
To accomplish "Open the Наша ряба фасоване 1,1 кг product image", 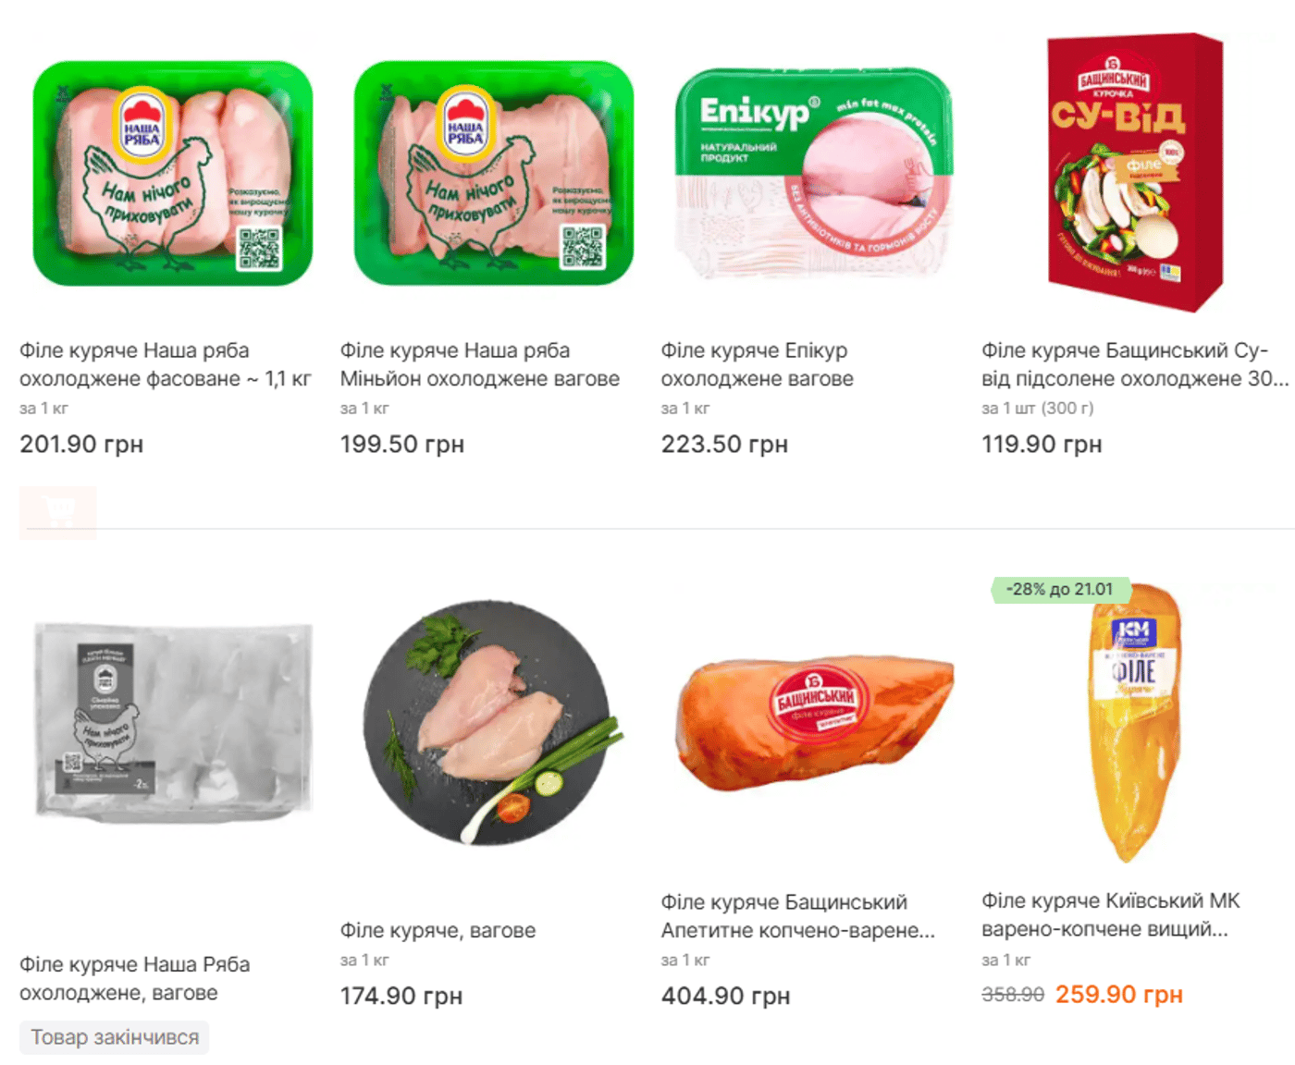I will pyautogui.click(x=173, y=173).
